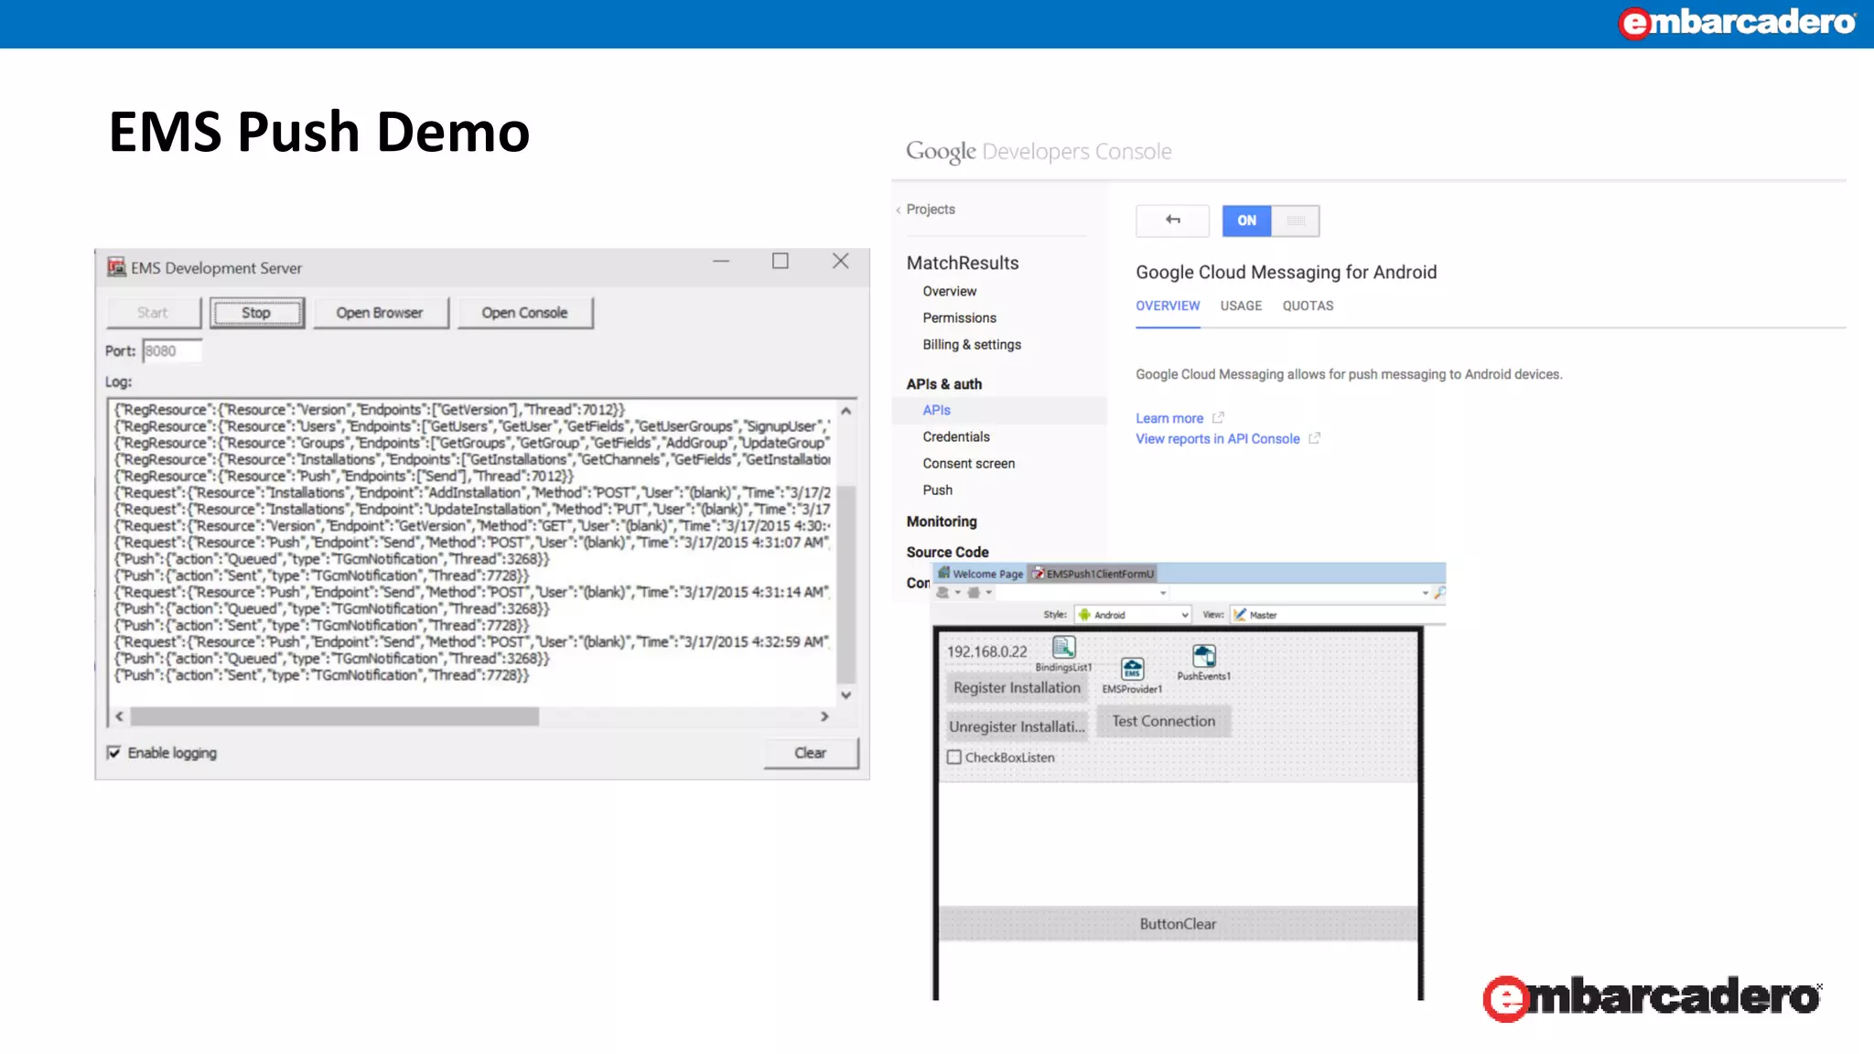Viewport: 1874px width, 1054px height.
Task: Click the Port input field
Action: tap(172, 350)
